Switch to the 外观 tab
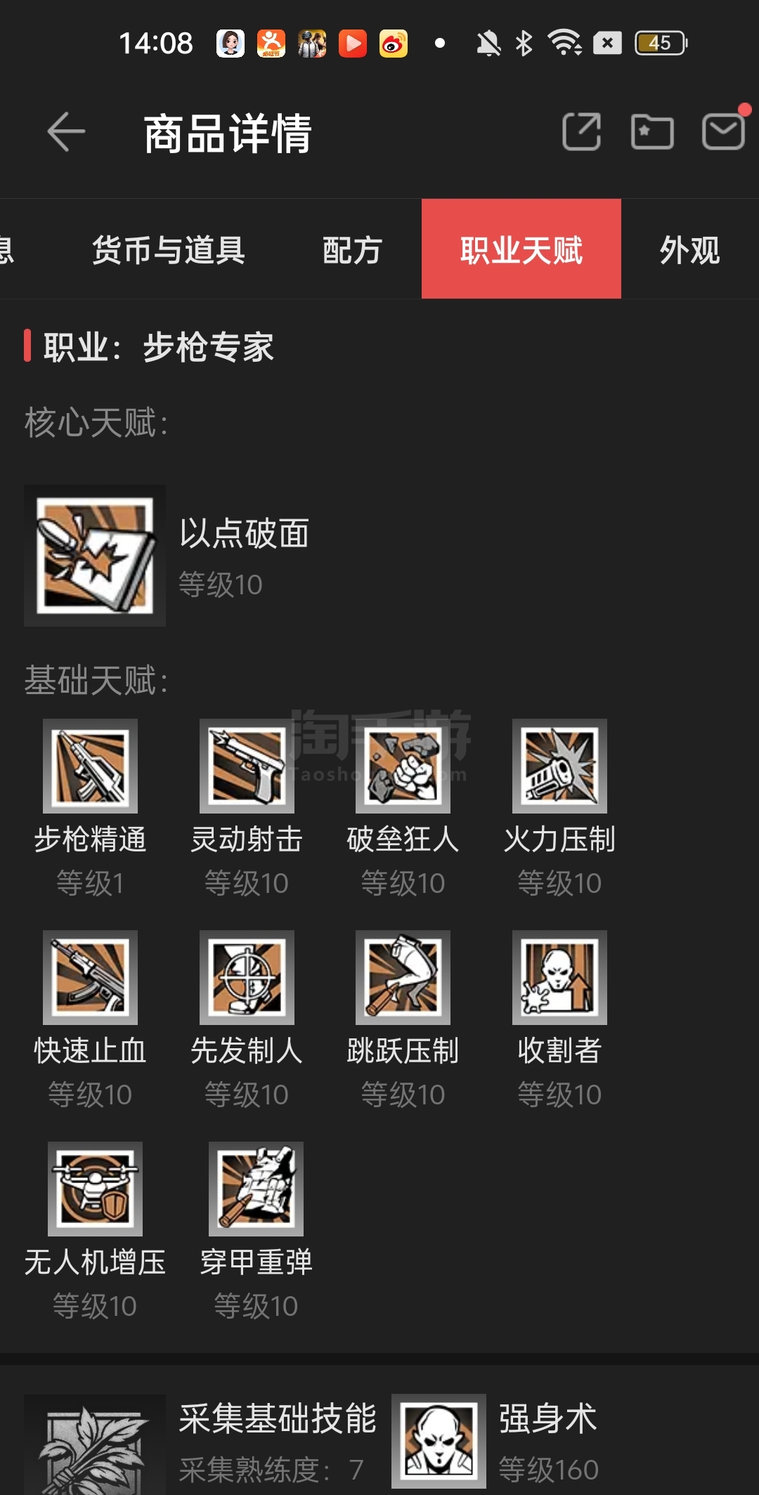759x1495 pixels. pos(689,249)
